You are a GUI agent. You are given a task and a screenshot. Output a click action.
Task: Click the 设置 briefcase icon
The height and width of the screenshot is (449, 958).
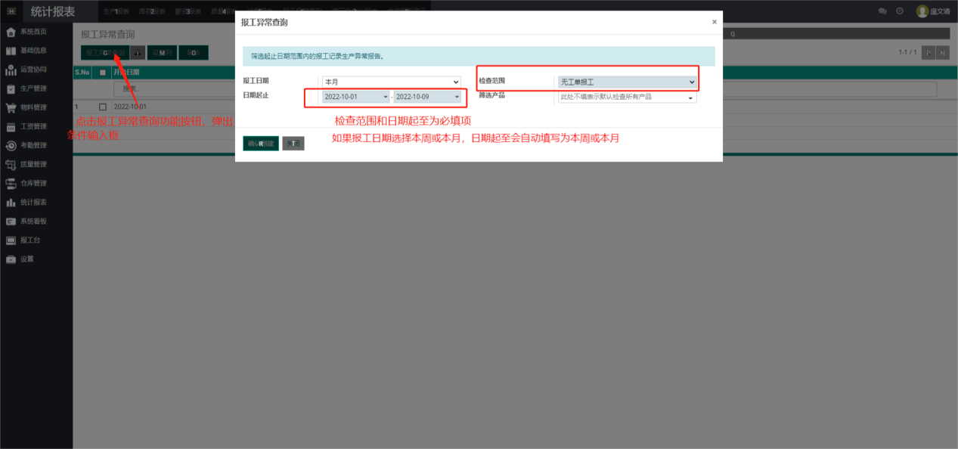point(11,259)
